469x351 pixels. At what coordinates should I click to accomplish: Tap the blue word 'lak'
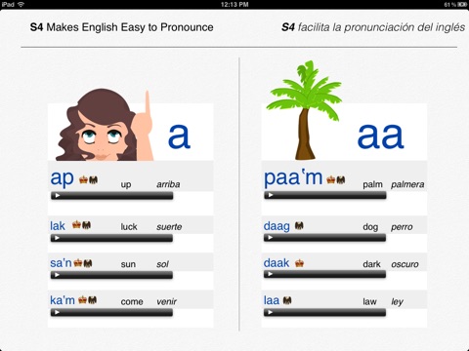tap(58, 225)
